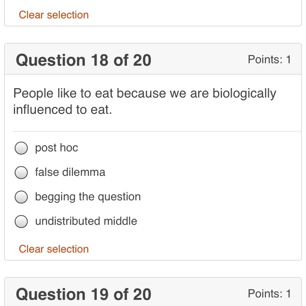Click the number '20' in Question 18 heading

pyautogui.click(x=142, y=60)
